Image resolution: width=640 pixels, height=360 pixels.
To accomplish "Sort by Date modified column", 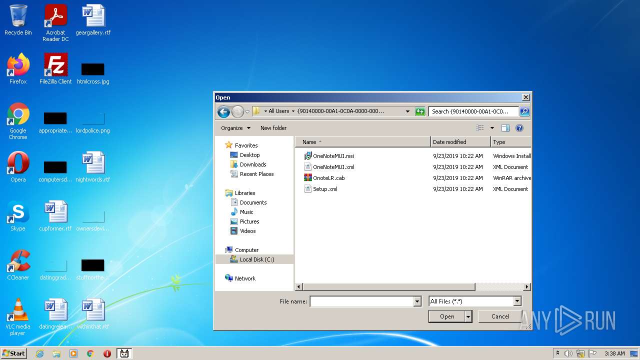I will tap(460, 142).
